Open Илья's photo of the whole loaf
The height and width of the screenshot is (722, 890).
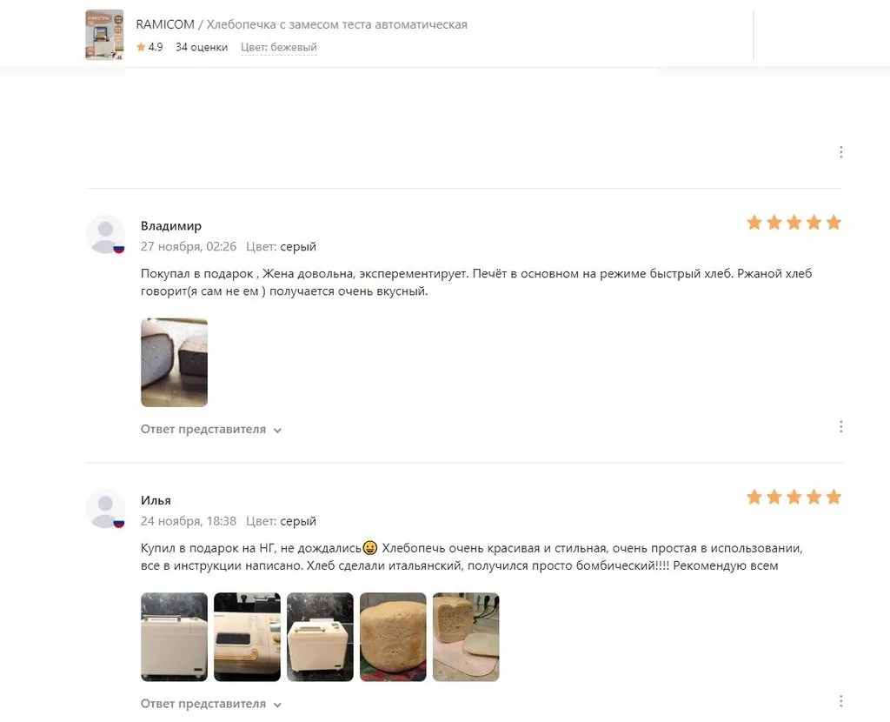click(x=393, y=637)
